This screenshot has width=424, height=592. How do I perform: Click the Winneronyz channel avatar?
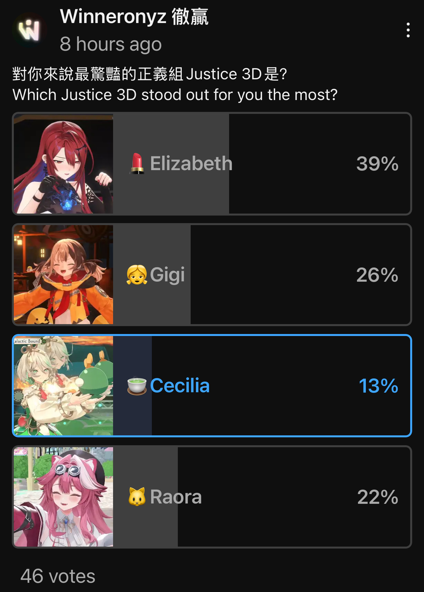coord(29,30)
